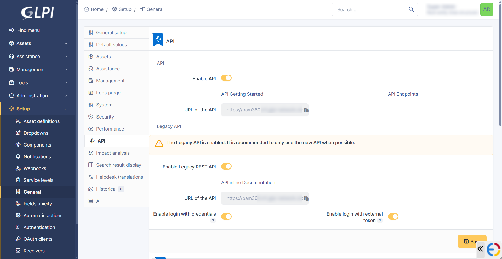Click the Find menu arrow icon

[12, 30]
